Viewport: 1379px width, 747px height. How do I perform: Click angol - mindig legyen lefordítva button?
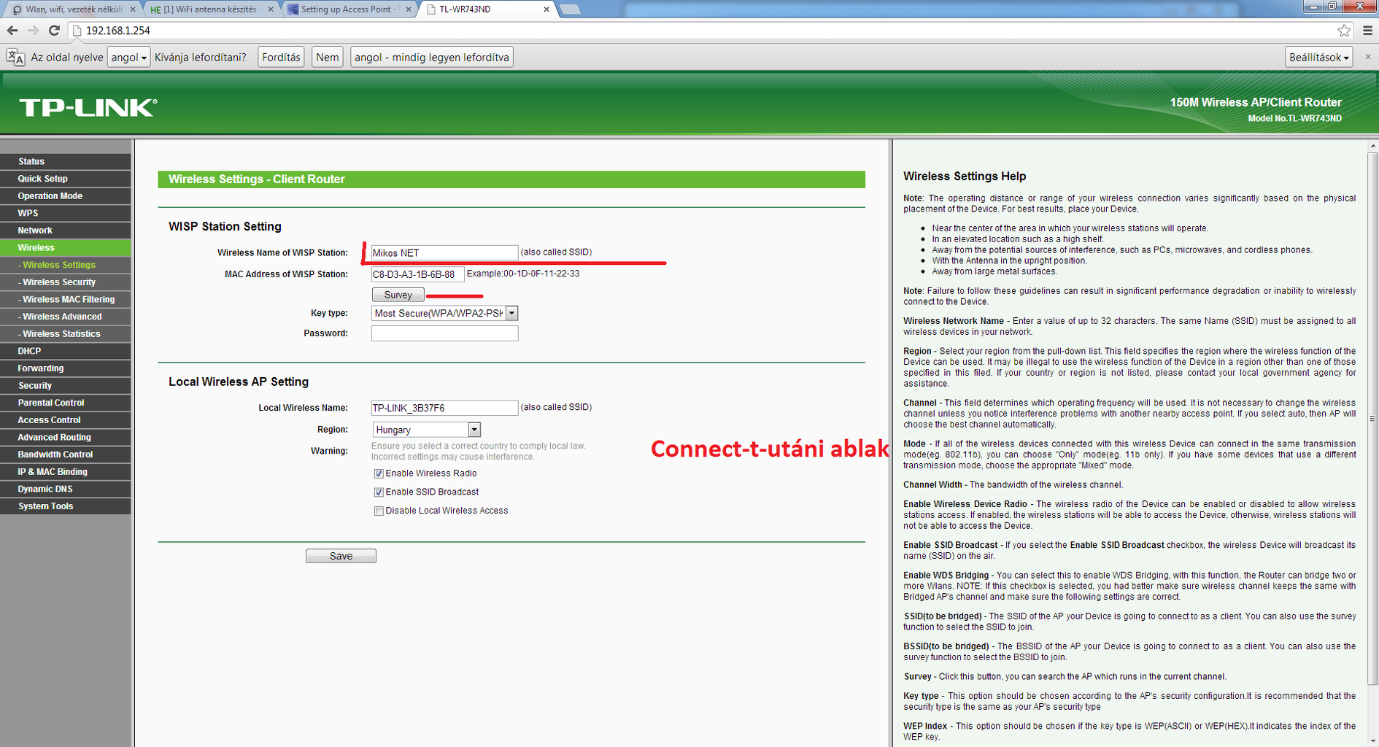(432, 57)
